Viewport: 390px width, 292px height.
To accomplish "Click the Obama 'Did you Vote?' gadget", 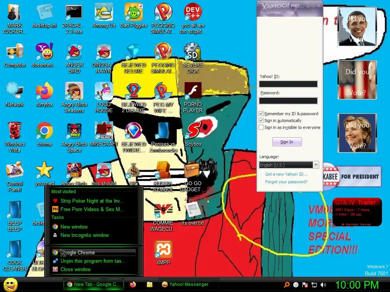I will (x=357, y=26).
